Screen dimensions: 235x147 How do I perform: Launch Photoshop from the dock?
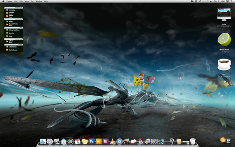click(x=91, y=141)
